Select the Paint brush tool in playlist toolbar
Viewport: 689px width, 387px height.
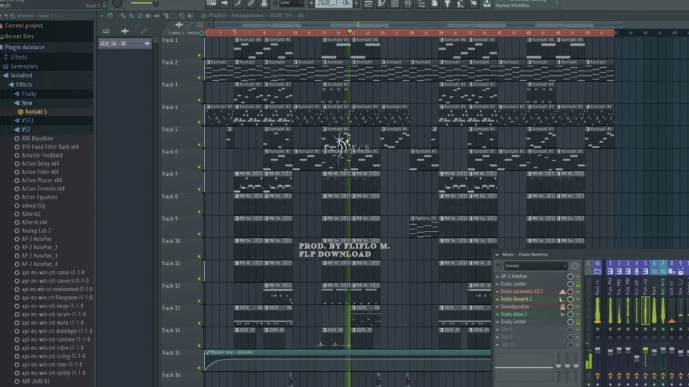pyautogui.click(x=132, y=16)
